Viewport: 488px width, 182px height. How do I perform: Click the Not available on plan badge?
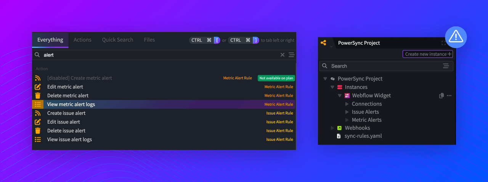click(276, 78)
